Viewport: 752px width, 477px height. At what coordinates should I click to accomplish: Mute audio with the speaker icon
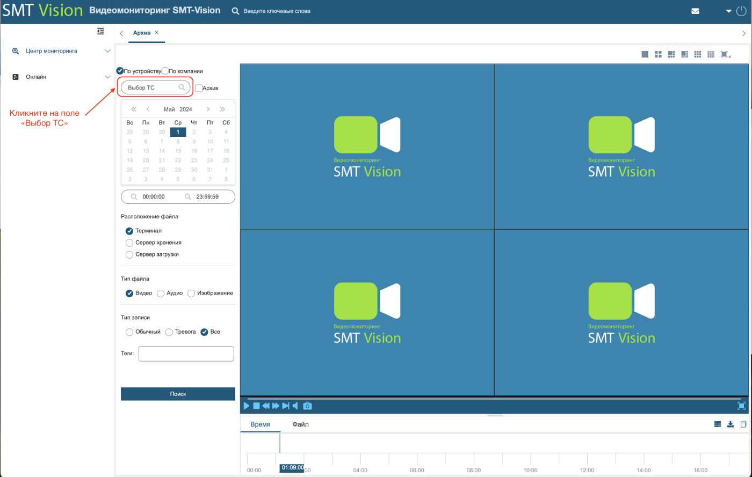[x=295, y=406]
